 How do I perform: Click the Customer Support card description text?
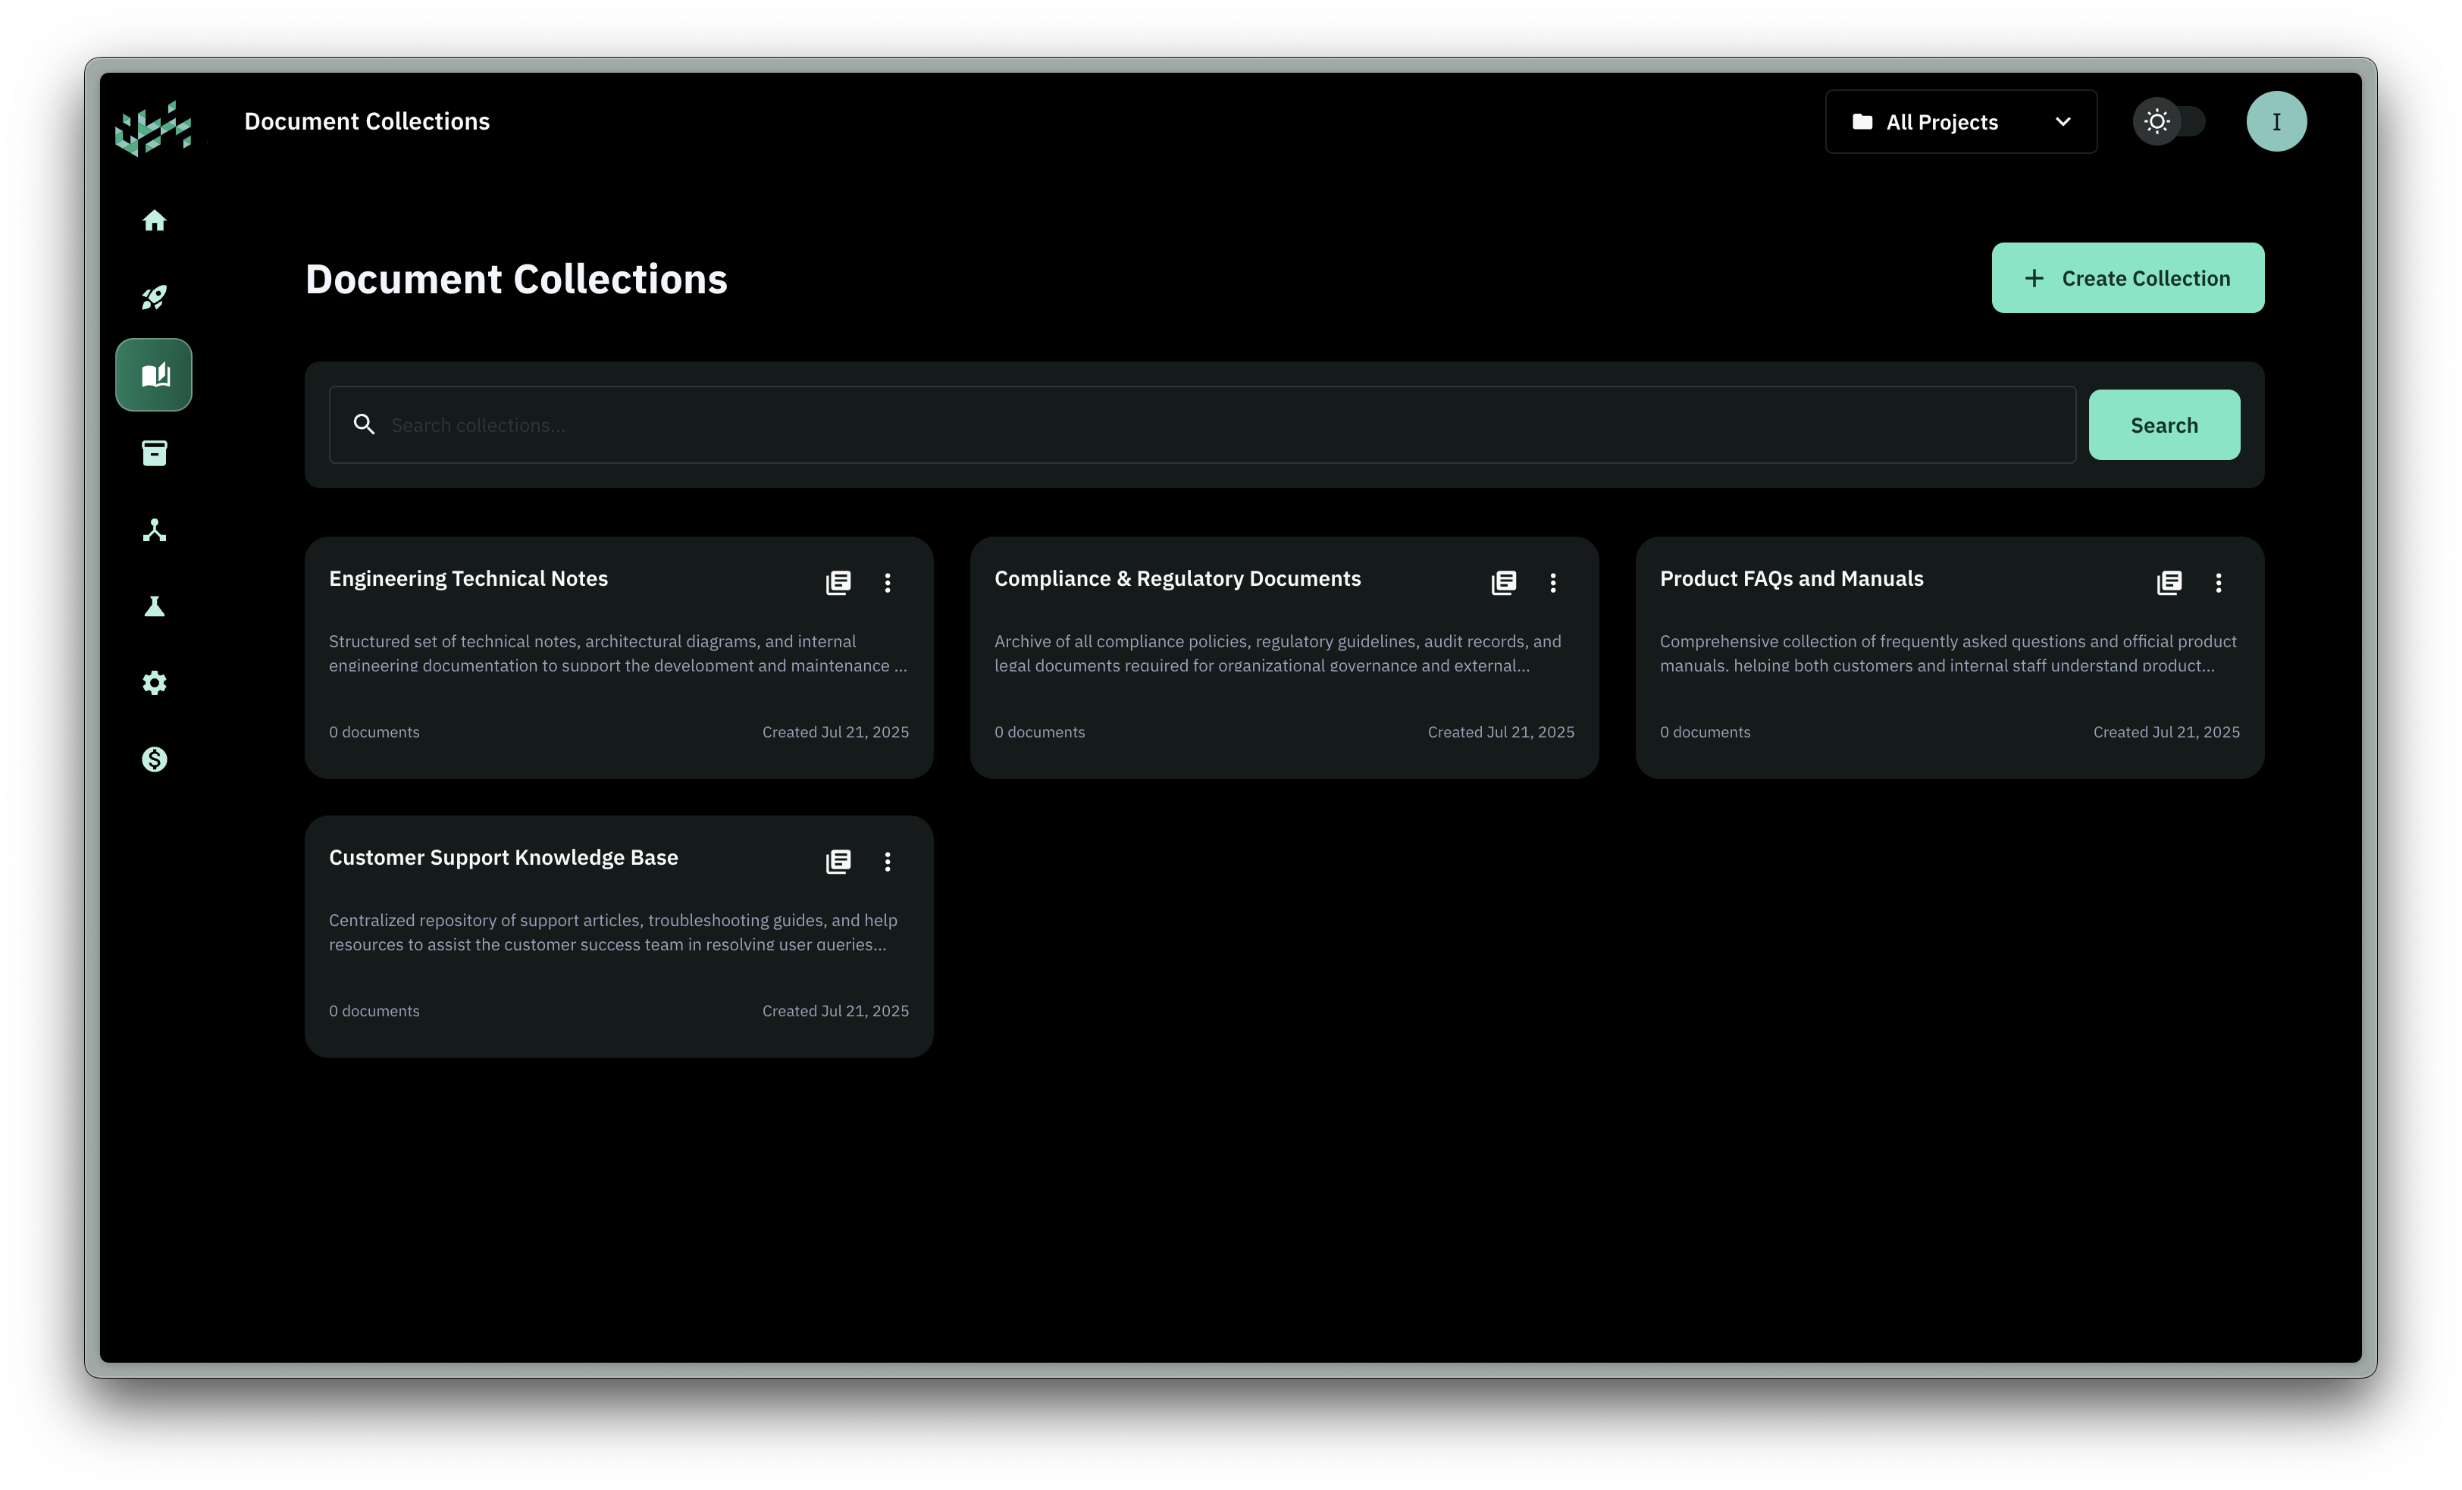point(613,932)
